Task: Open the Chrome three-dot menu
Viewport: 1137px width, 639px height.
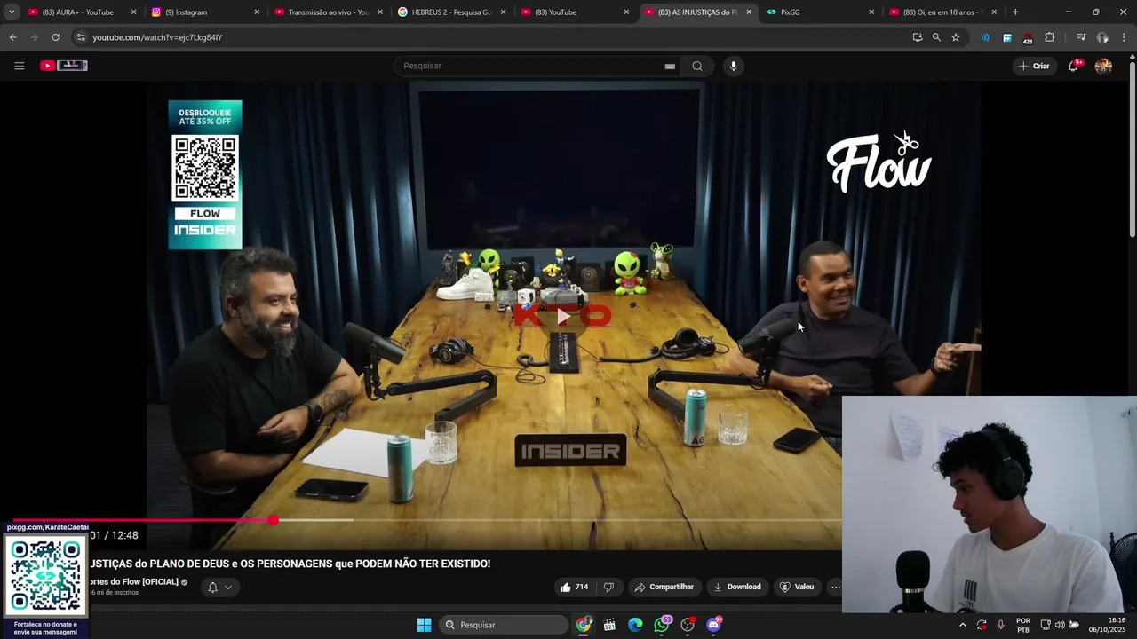Action: click(x=1124, y=37)
